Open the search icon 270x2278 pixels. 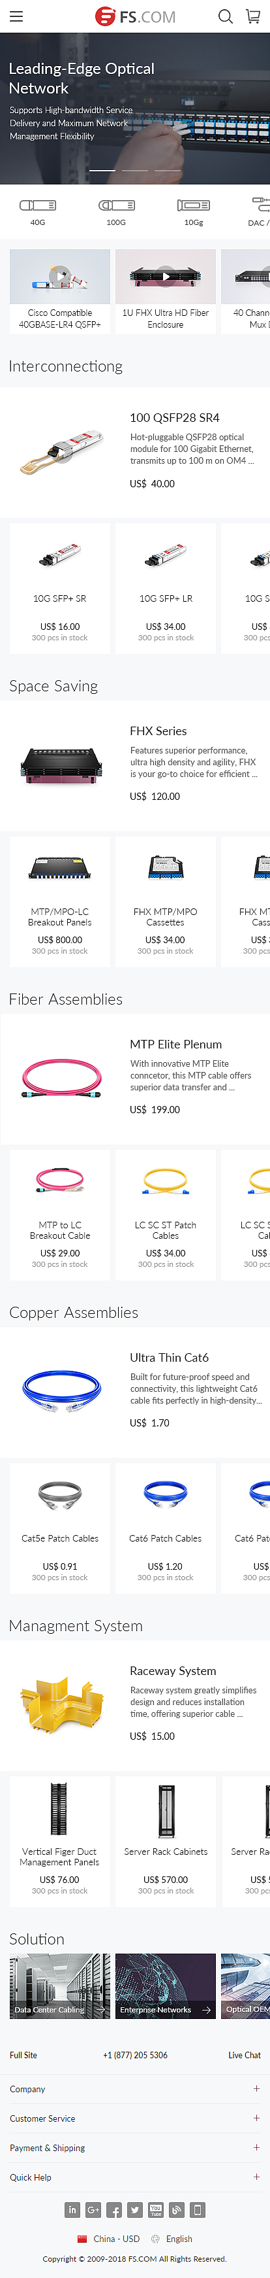point(226,16)
